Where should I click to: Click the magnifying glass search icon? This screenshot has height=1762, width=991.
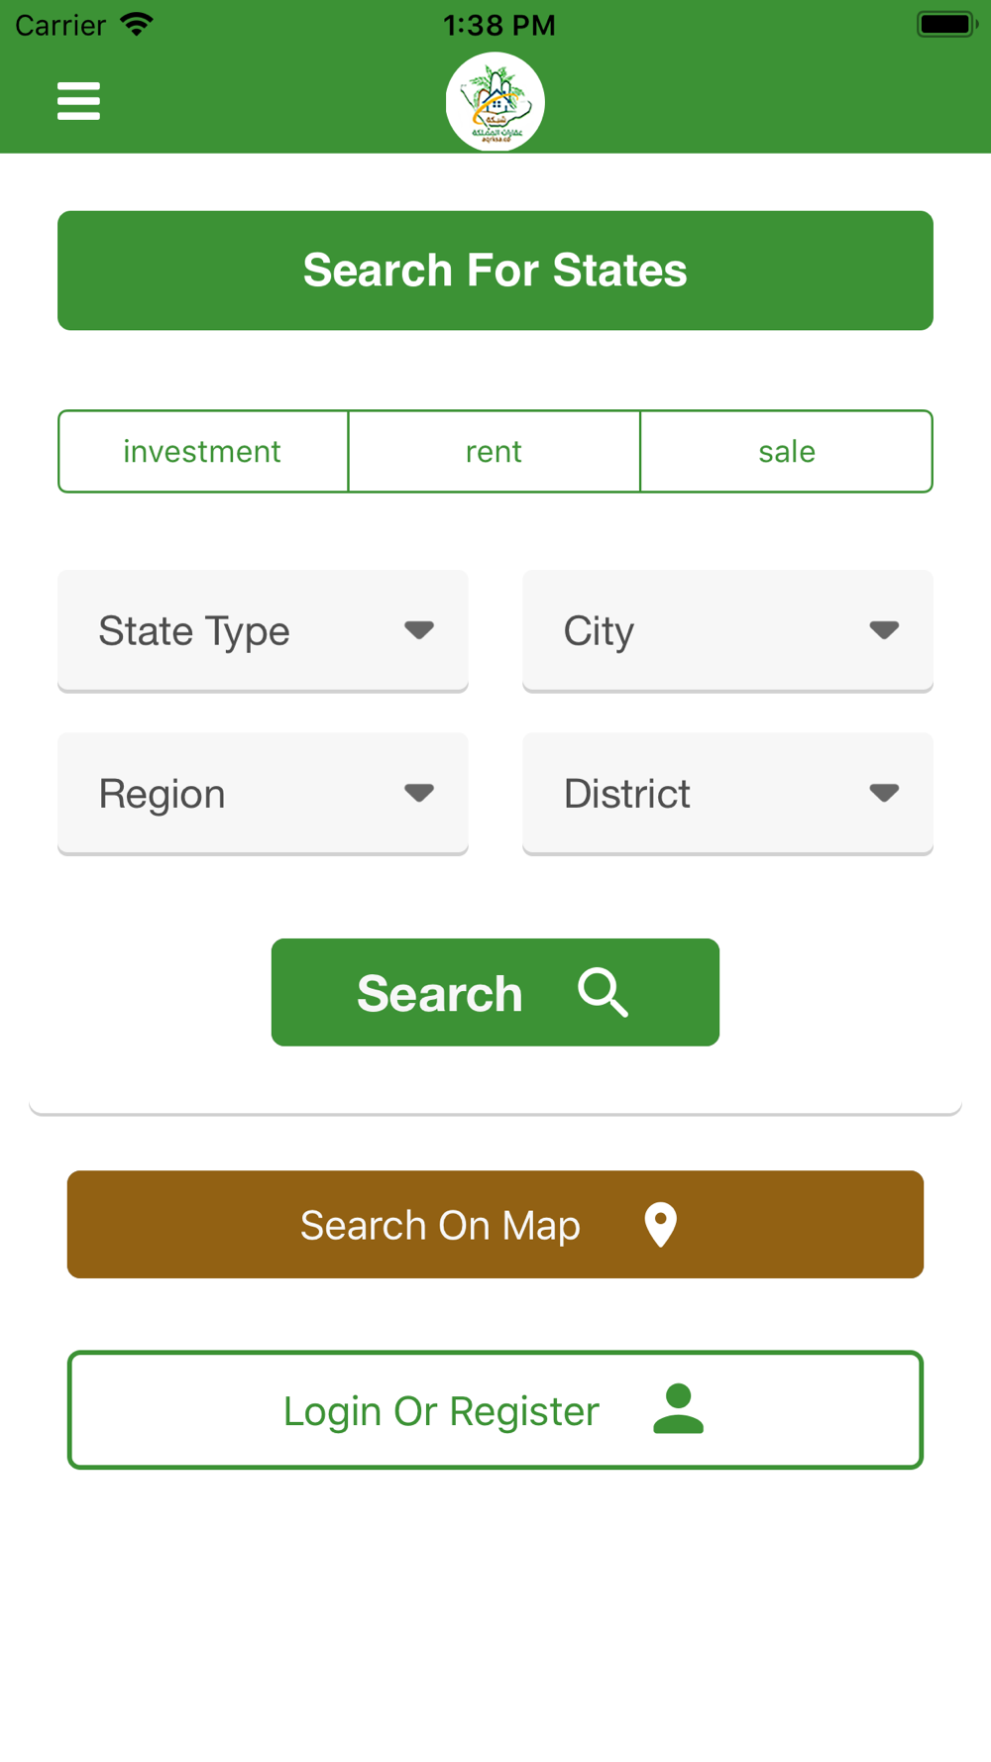click(604, 992)
